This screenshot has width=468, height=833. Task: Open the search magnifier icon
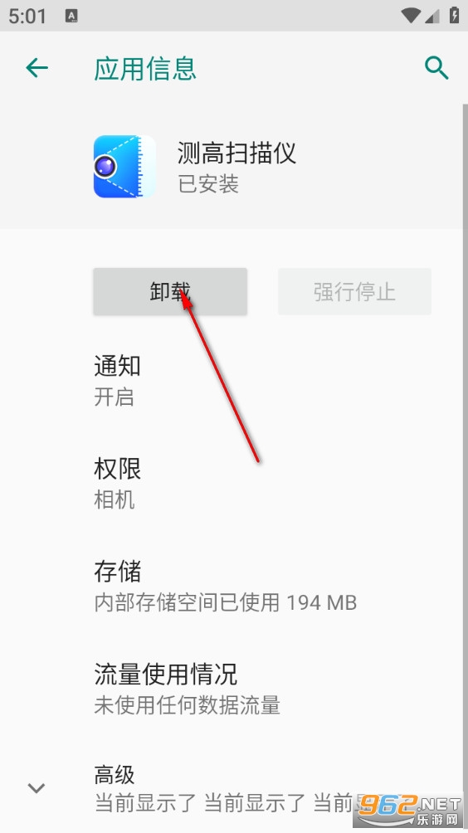(436, 68)
